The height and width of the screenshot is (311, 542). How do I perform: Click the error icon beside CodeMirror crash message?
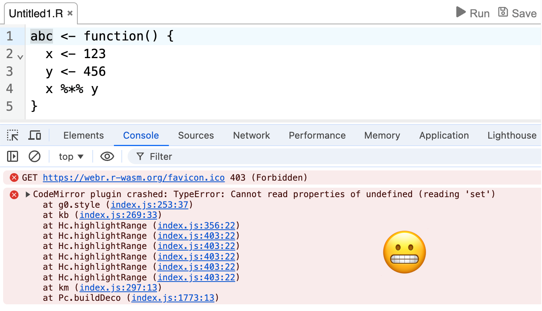coord(14,194)
